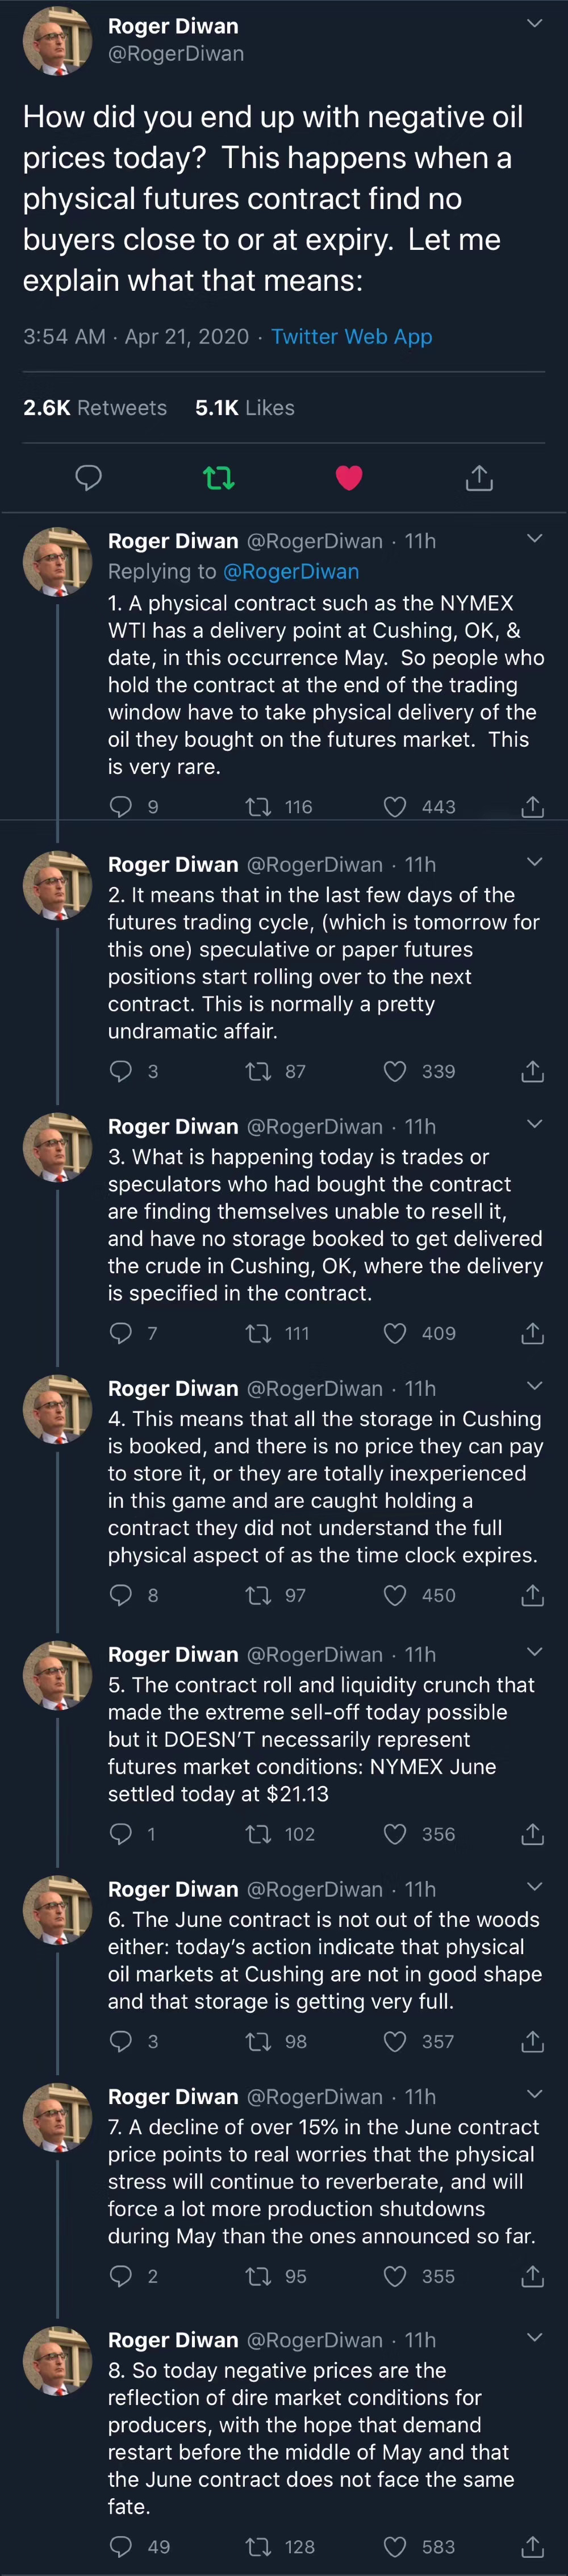The image size is (568, 2576).
Task: Share tweet 7 about production shutdowns
Action: [x=532, y=2276]
